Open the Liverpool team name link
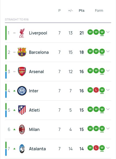 pyautogui.click(x=38, y=33)
